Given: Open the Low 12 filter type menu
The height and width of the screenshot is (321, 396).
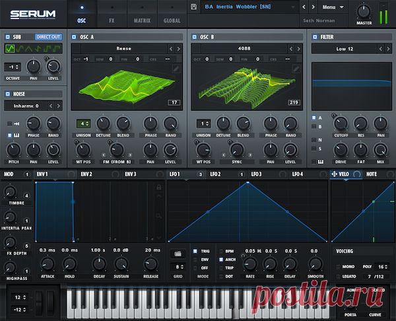Looking at the screenshot, I should [x=345, y=49].
